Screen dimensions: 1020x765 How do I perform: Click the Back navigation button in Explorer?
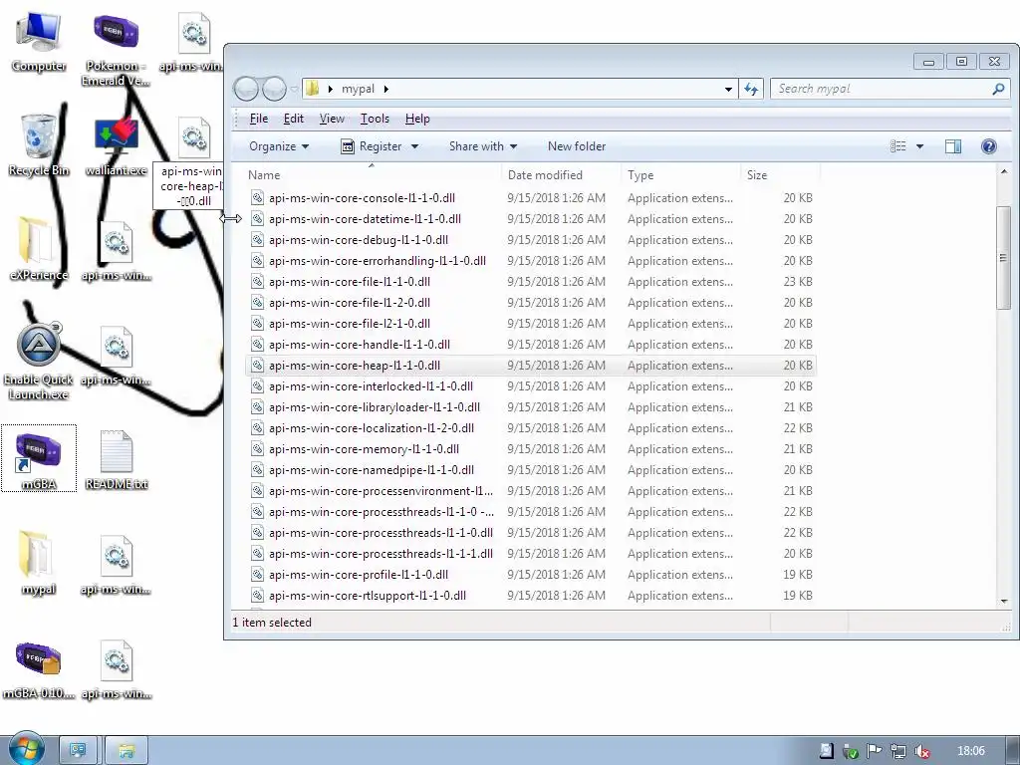click(x=246, y=89)
